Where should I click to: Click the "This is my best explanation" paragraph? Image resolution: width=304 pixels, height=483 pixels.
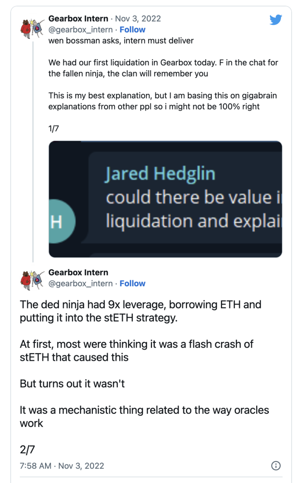[x=162, y=101]
